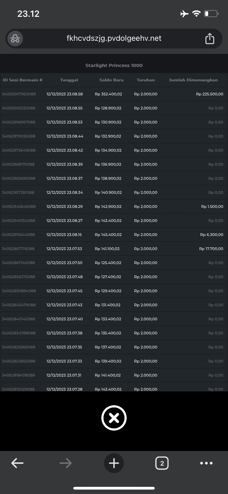Image resolution: width=228 pixels, height=494 pixels.
Task: Close the game history overlay with X button
Action: [114, 418]
